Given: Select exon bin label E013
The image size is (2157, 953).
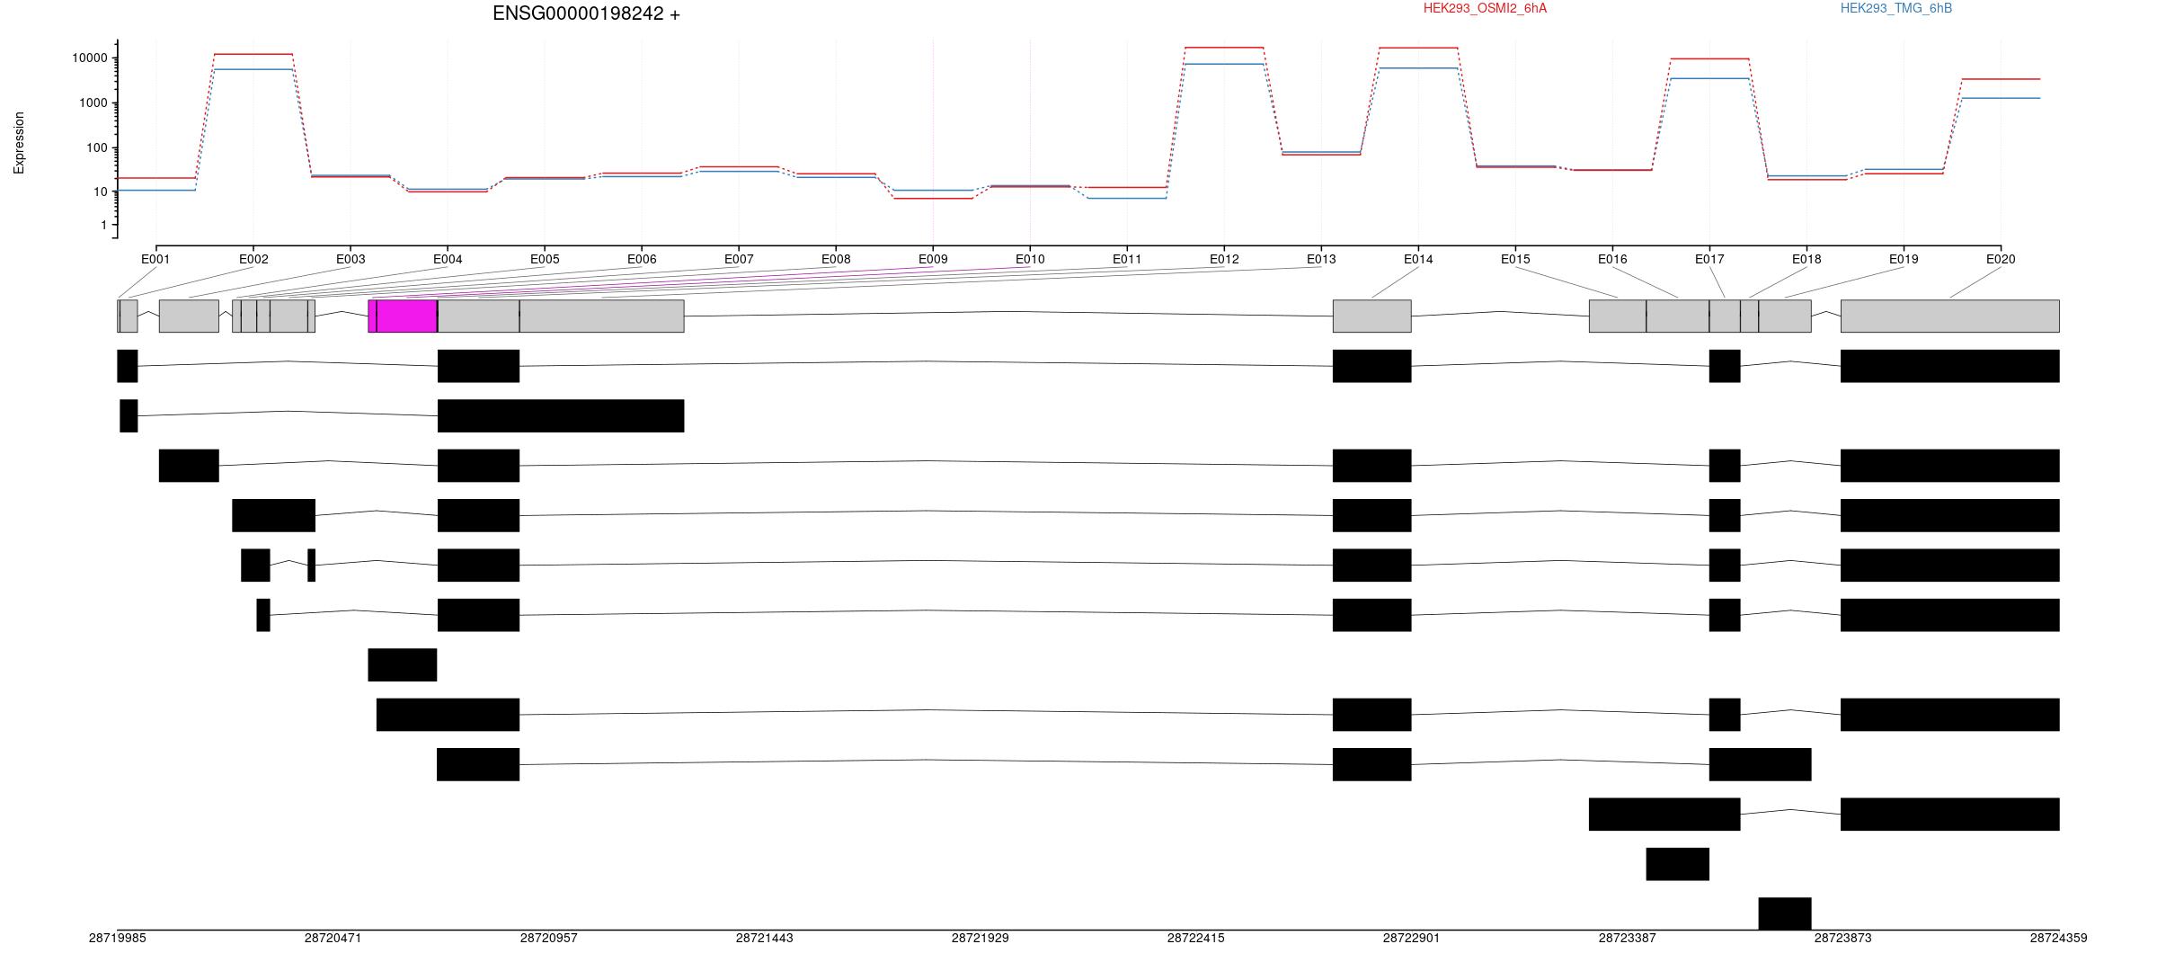Looking at the screenshot, I should coord(1321,259).
